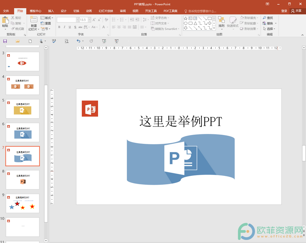The image size is (306, 243).
Task: Click the Shape Outline (形状轮廓) color control
Action: [249, 23]
